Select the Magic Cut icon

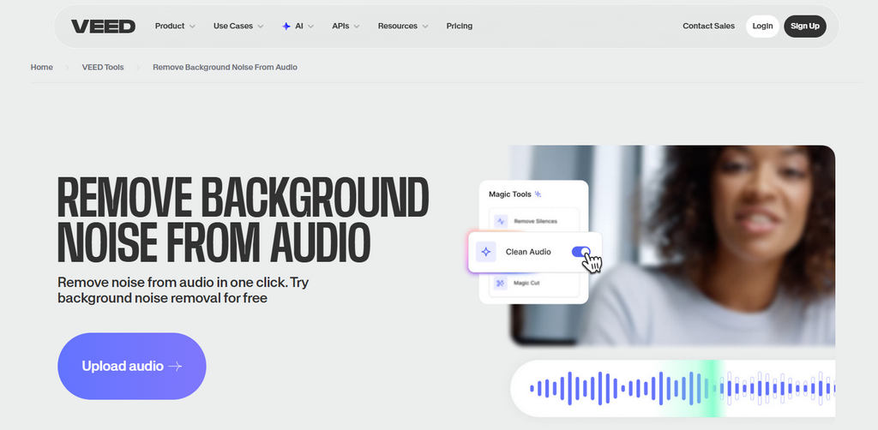tap(501, 283)
